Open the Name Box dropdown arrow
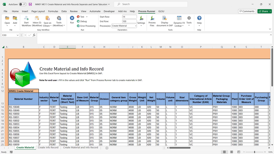This screenshot has height=154, width=274. pos(18,35)
